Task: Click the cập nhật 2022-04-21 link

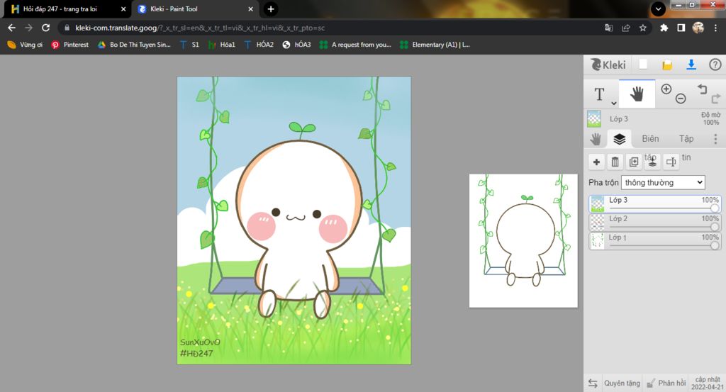Action: 708,383
